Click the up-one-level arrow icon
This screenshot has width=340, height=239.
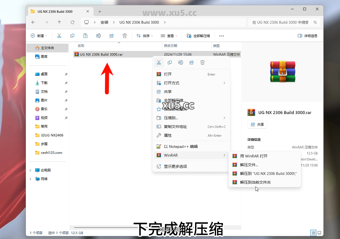(x=59, y=22)
